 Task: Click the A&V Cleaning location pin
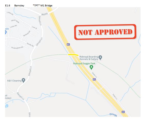click(x=24, y=80)
